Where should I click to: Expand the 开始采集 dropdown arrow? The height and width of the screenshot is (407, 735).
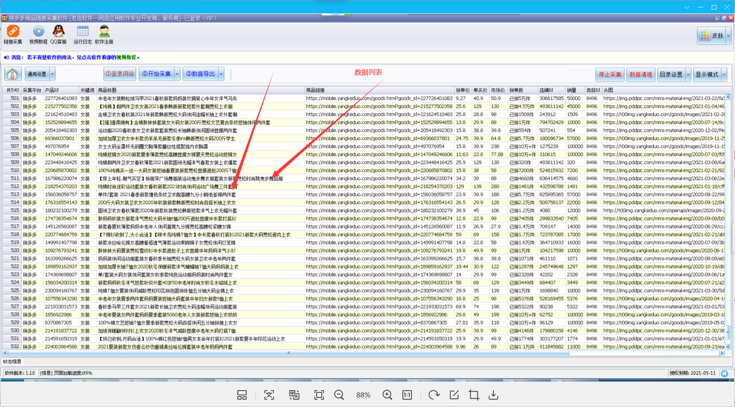click(x=177, y=74)
